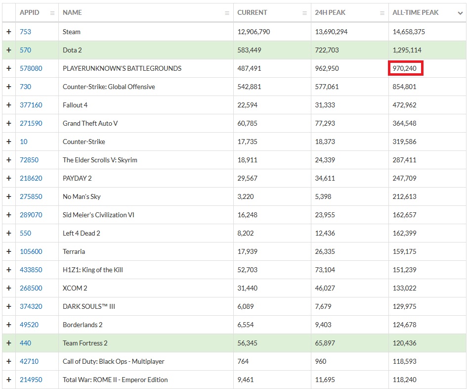
Task: Open appid link 550
Action: pos(25,233)
